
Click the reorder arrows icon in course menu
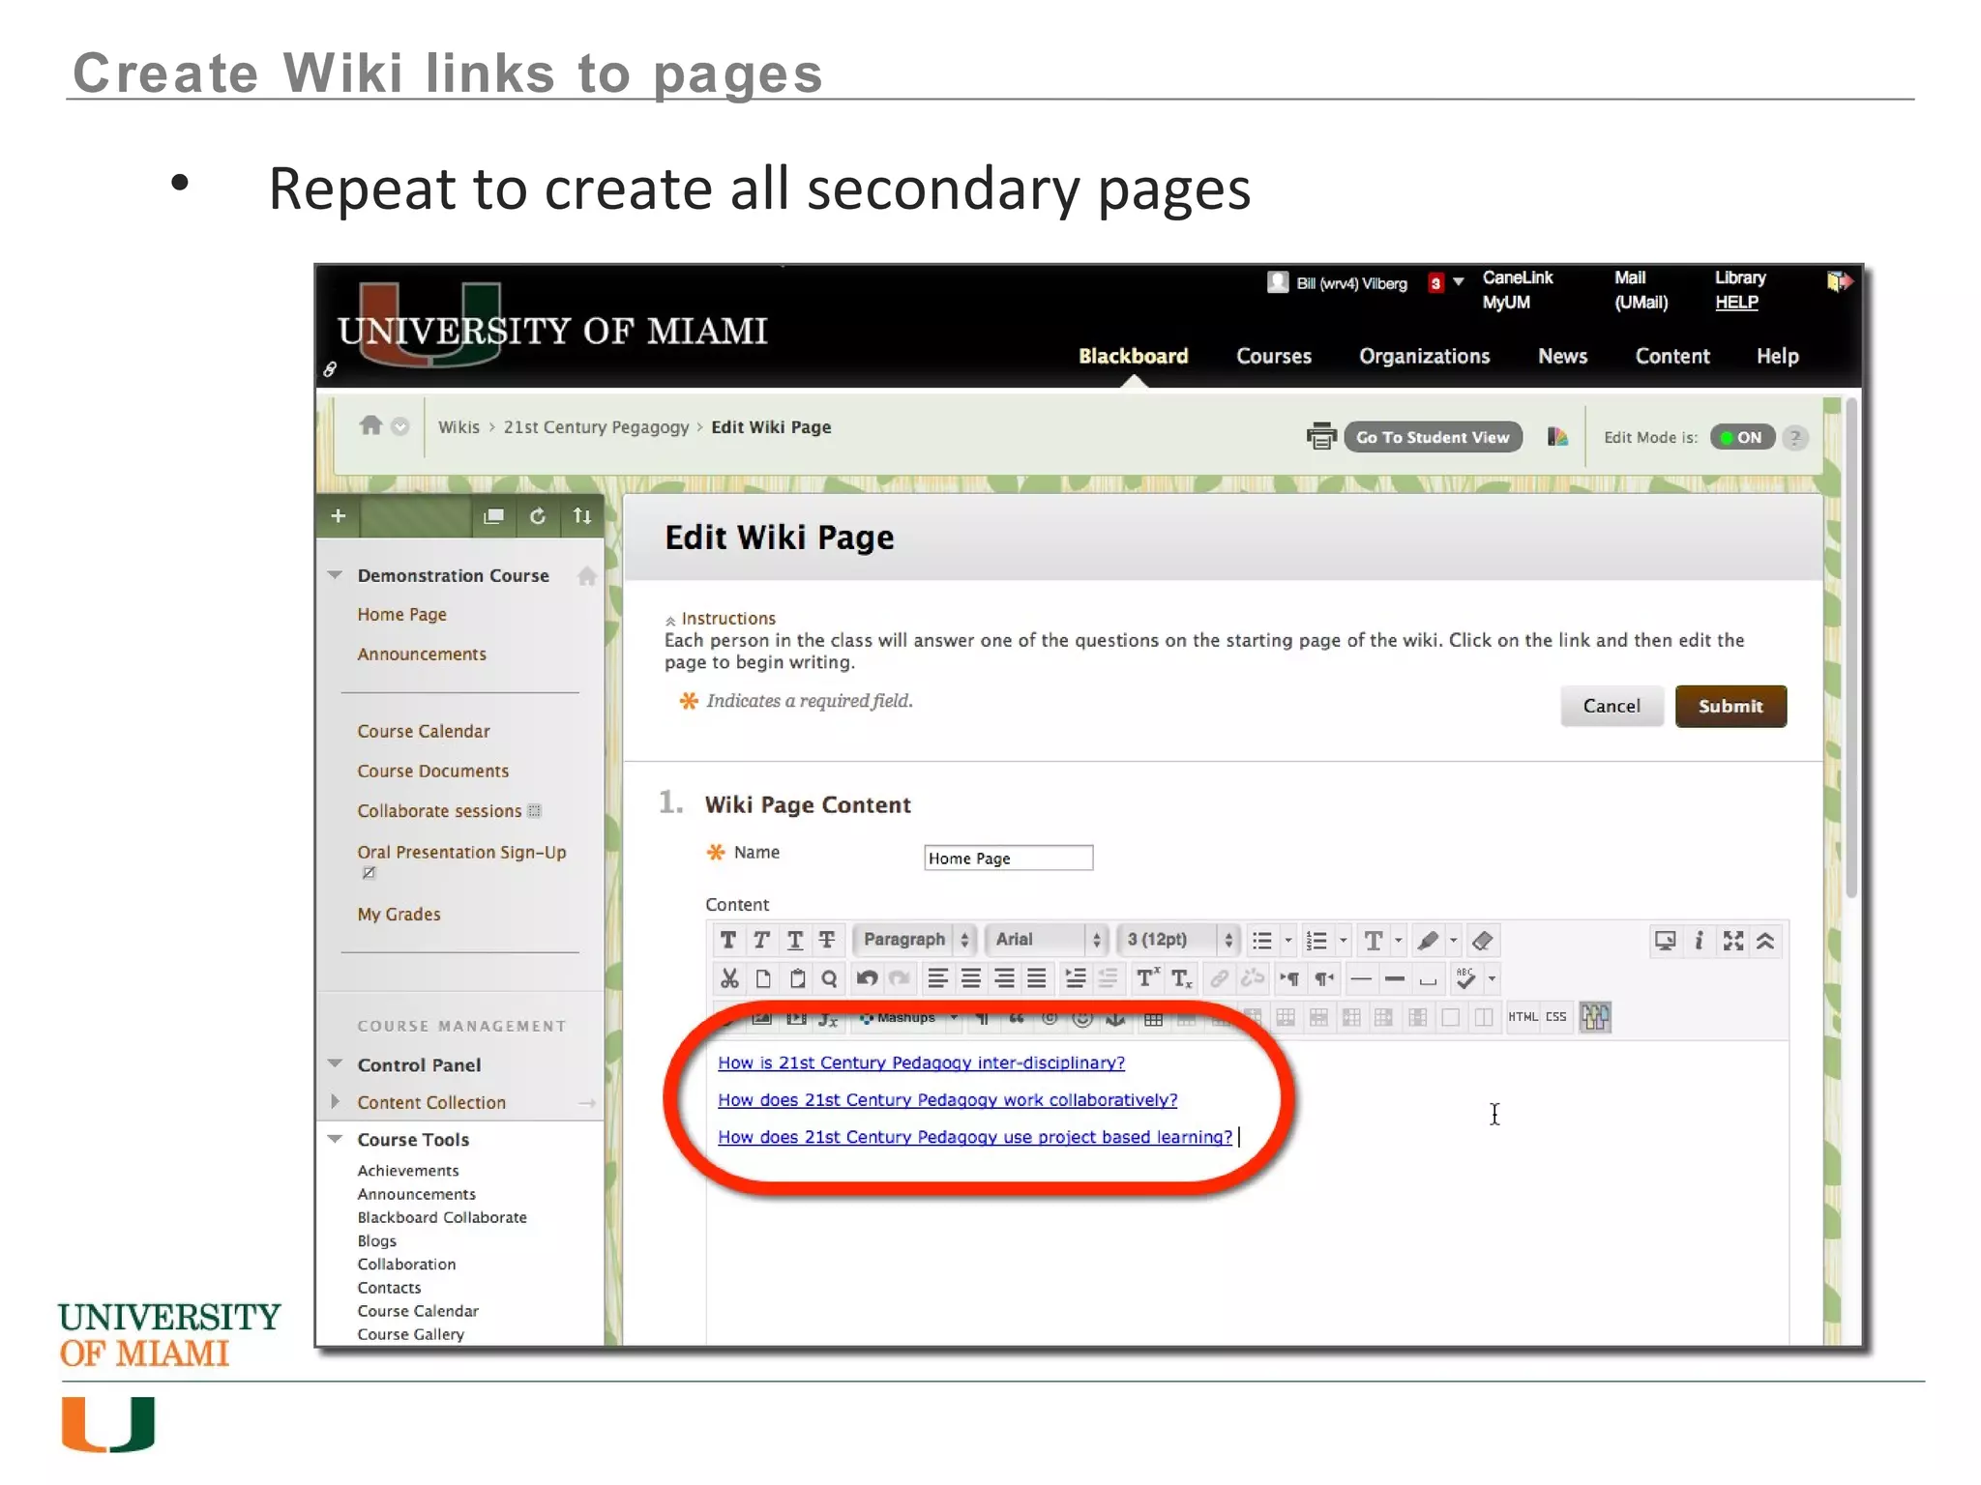[x=581, y=516]
